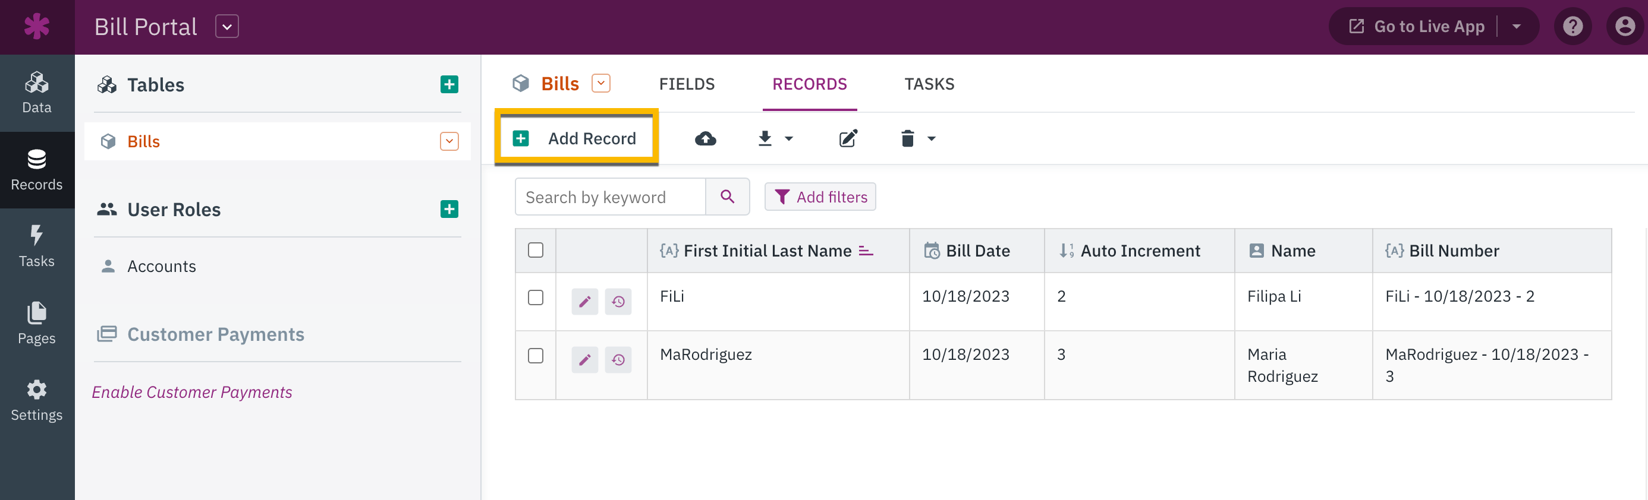Expand the trash delete options dropdown
Viewport: 1648px width, 500px height.
click(x=932, y=139)
